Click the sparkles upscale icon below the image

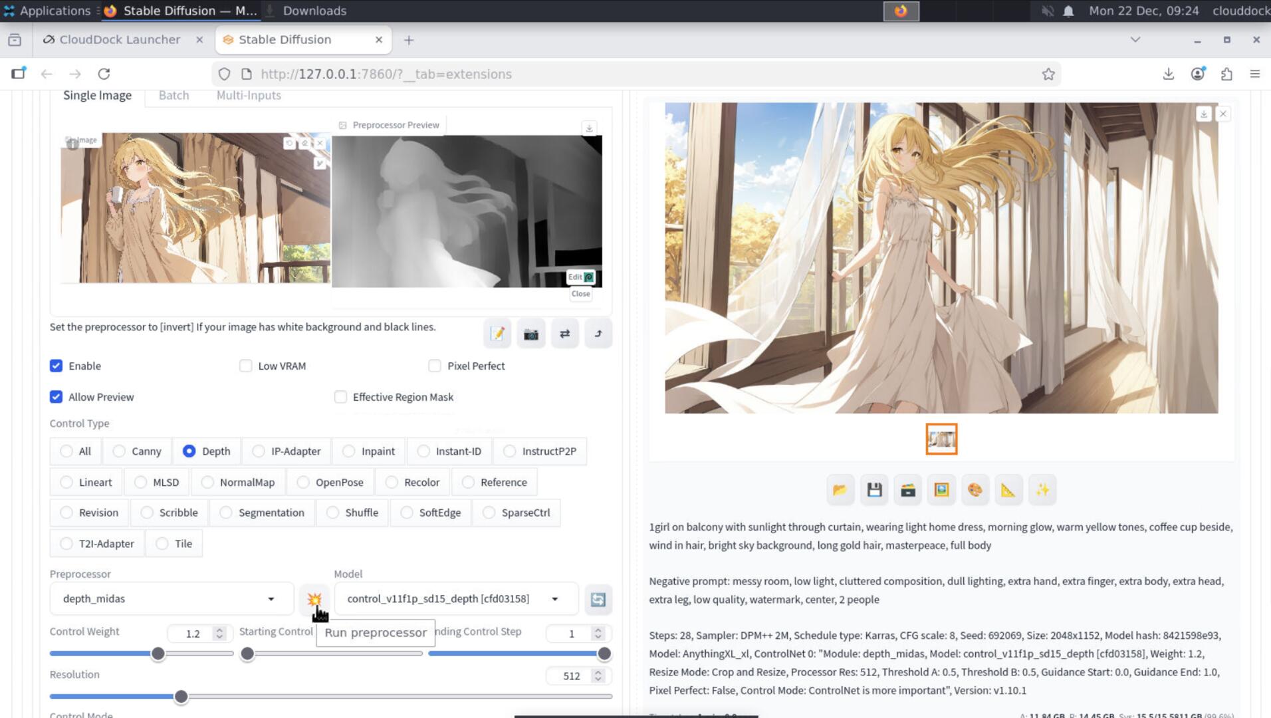click(1042, 491)
